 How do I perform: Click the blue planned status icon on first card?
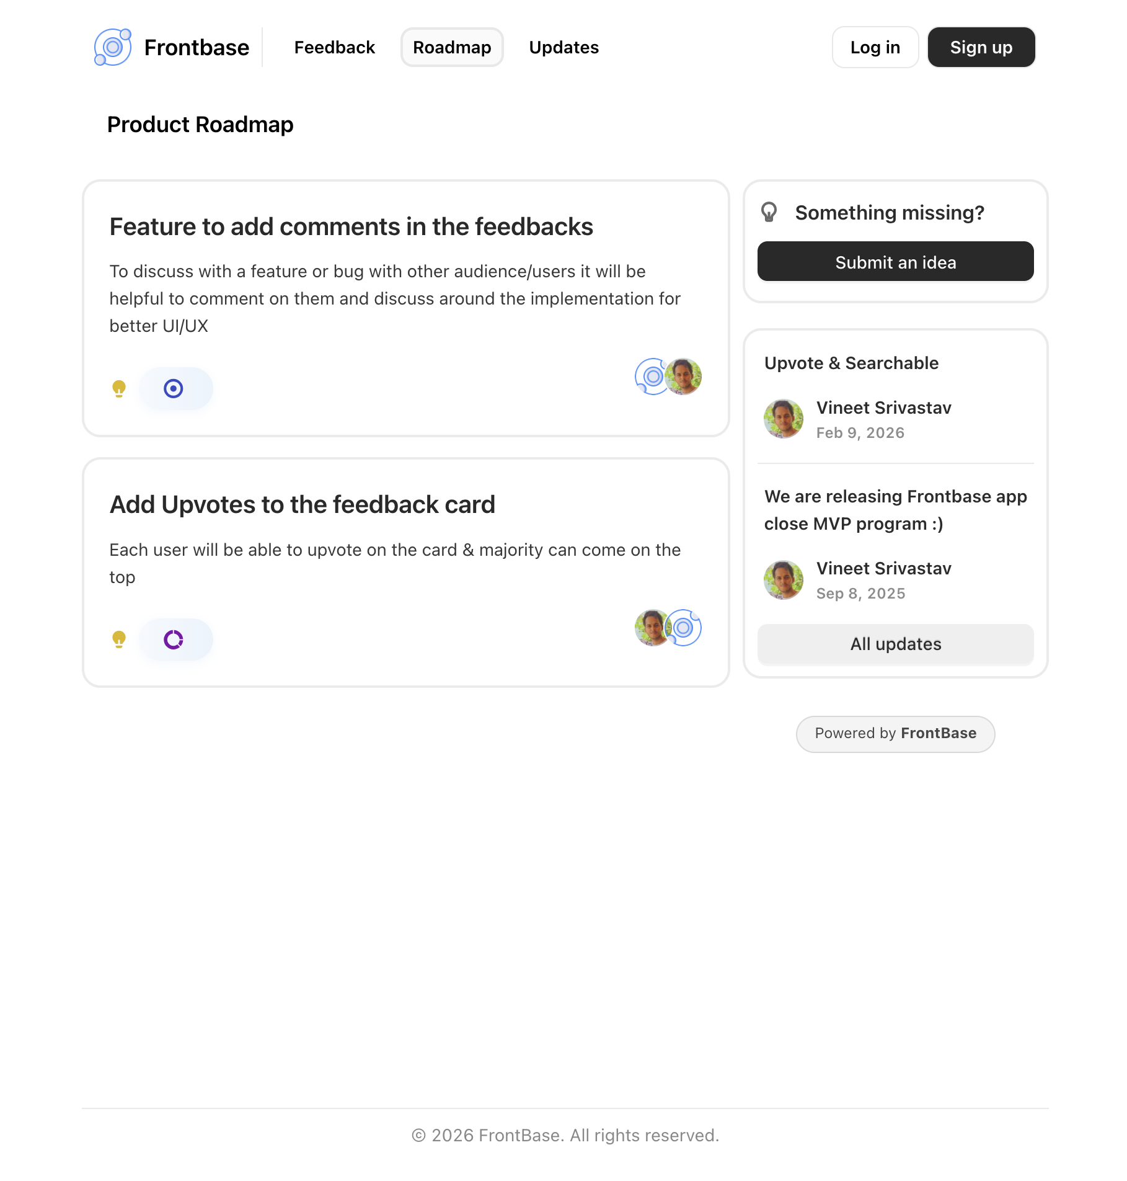174,388
